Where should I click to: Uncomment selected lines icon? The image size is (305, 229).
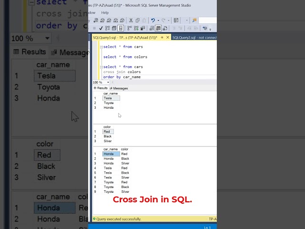[x=180, y=29]
